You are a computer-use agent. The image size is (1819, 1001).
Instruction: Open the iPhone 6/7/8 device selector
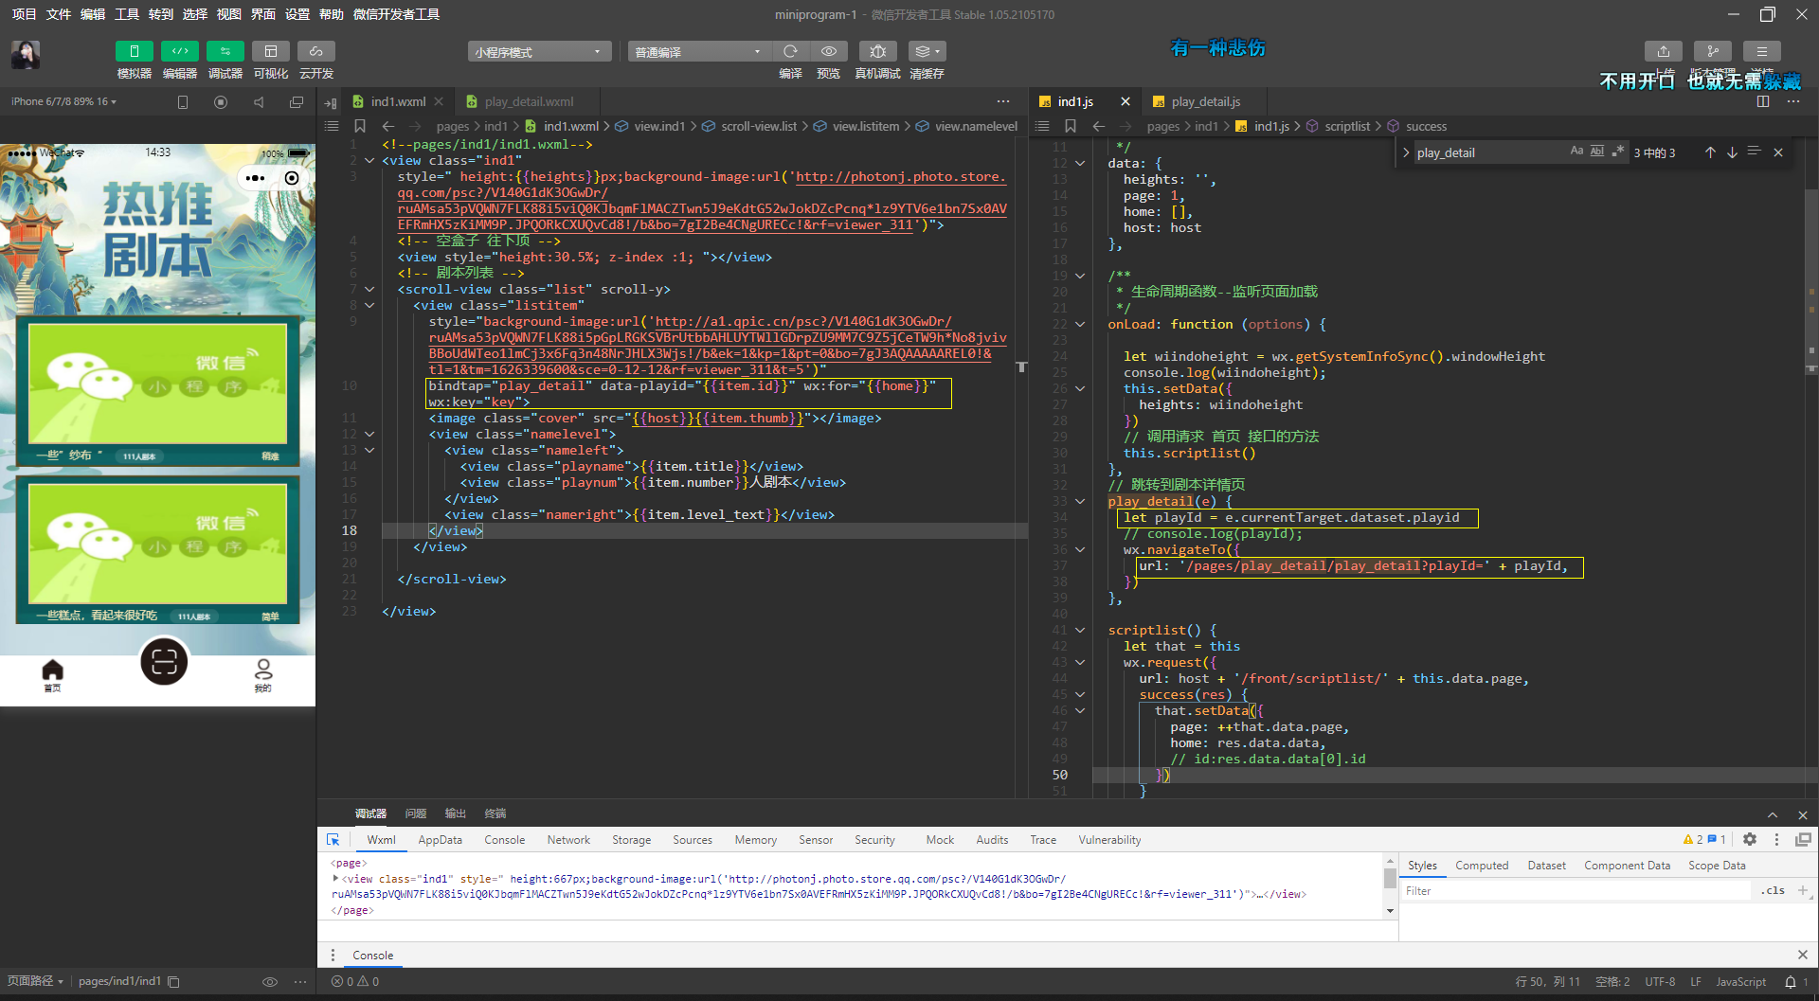tap(63, 101)
